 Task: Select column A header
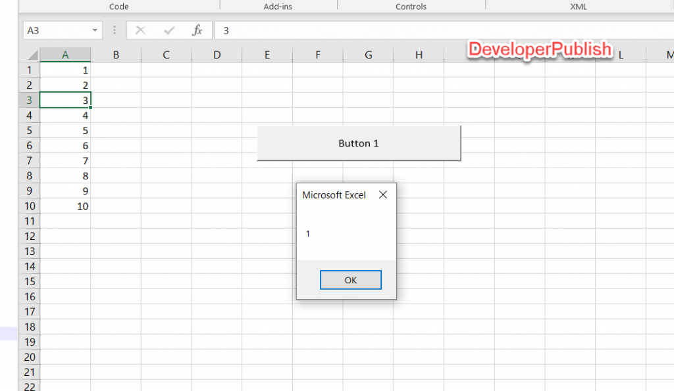pos(65,55)
